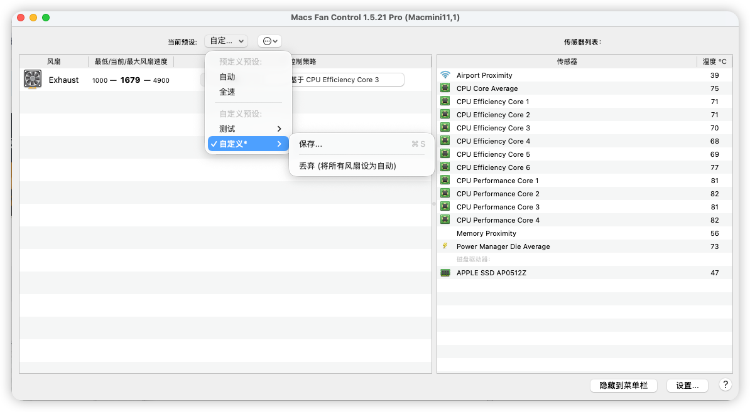The height and width of the screenshot is (412, 750).
Task: Choose the 全速 full speed preset
Action: click(227, 92)
